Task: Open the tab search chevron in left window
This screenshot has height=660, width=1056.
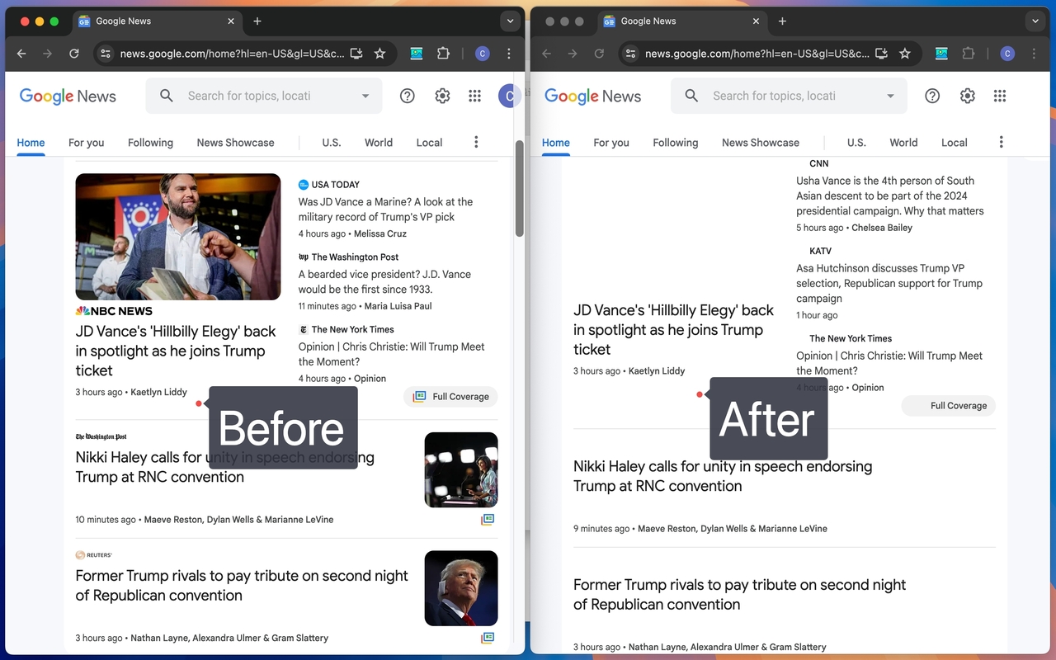Action: pyautogui.click(x=510, y=21)
